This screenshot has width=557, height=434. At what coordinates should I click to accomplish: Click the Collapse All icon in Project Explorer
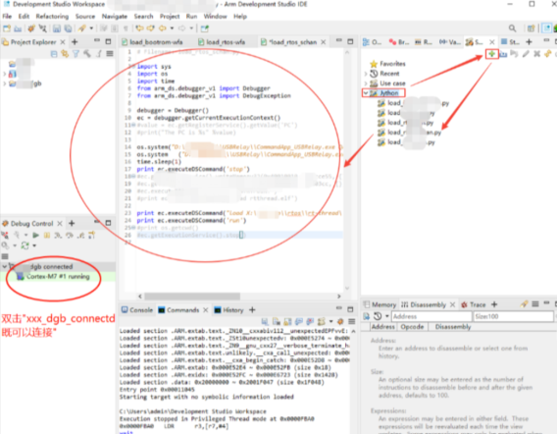click(x=54, y=54)
